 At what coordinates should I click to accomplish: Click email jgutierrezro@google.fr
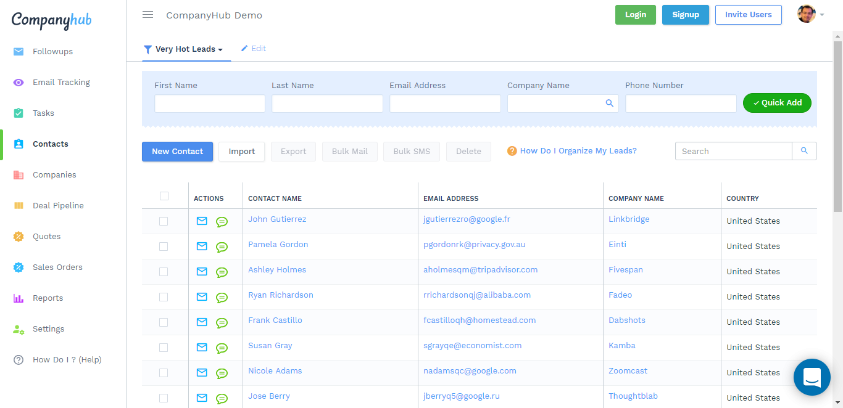[x=467, y=219]
